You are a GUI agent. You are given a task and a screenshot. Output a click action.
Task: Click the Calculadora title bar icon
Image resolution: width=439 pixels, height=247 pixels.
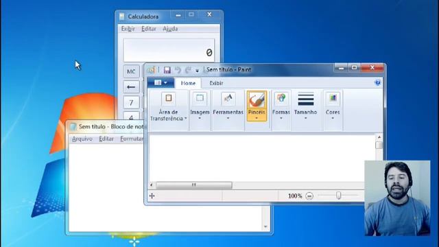122,16
